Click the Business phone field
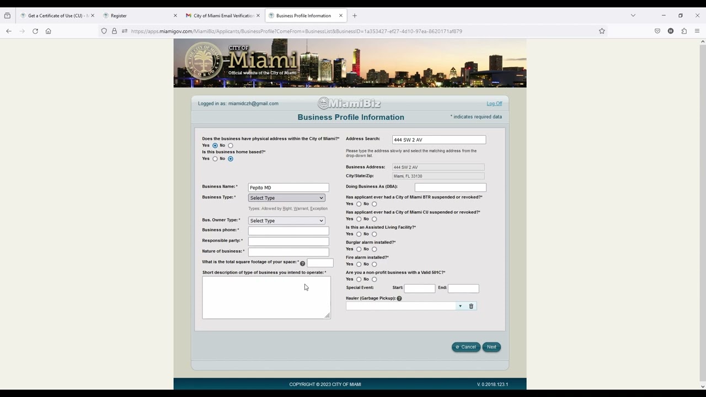The width and height of the screenshot is (706, 397). coord(288,230)
